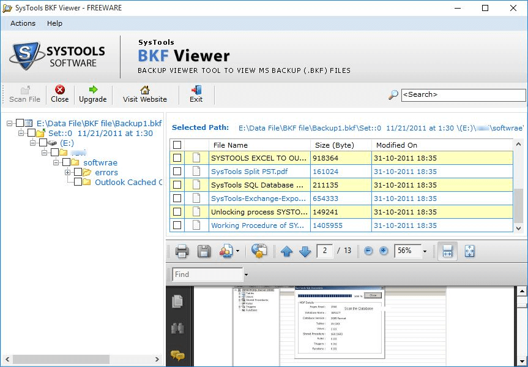
Task: Open the Help menu
Action: pos(54,23)
